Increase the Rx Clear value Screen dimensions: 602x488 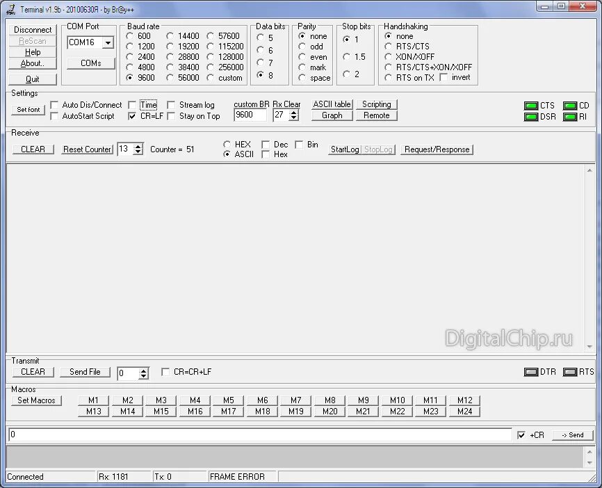pos(294,112)
